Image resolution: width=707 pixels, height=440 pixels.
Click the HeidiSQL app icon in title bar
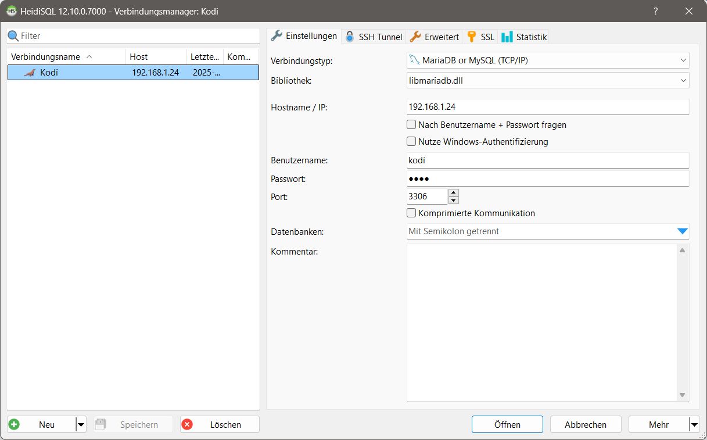(x=11, y=11)
